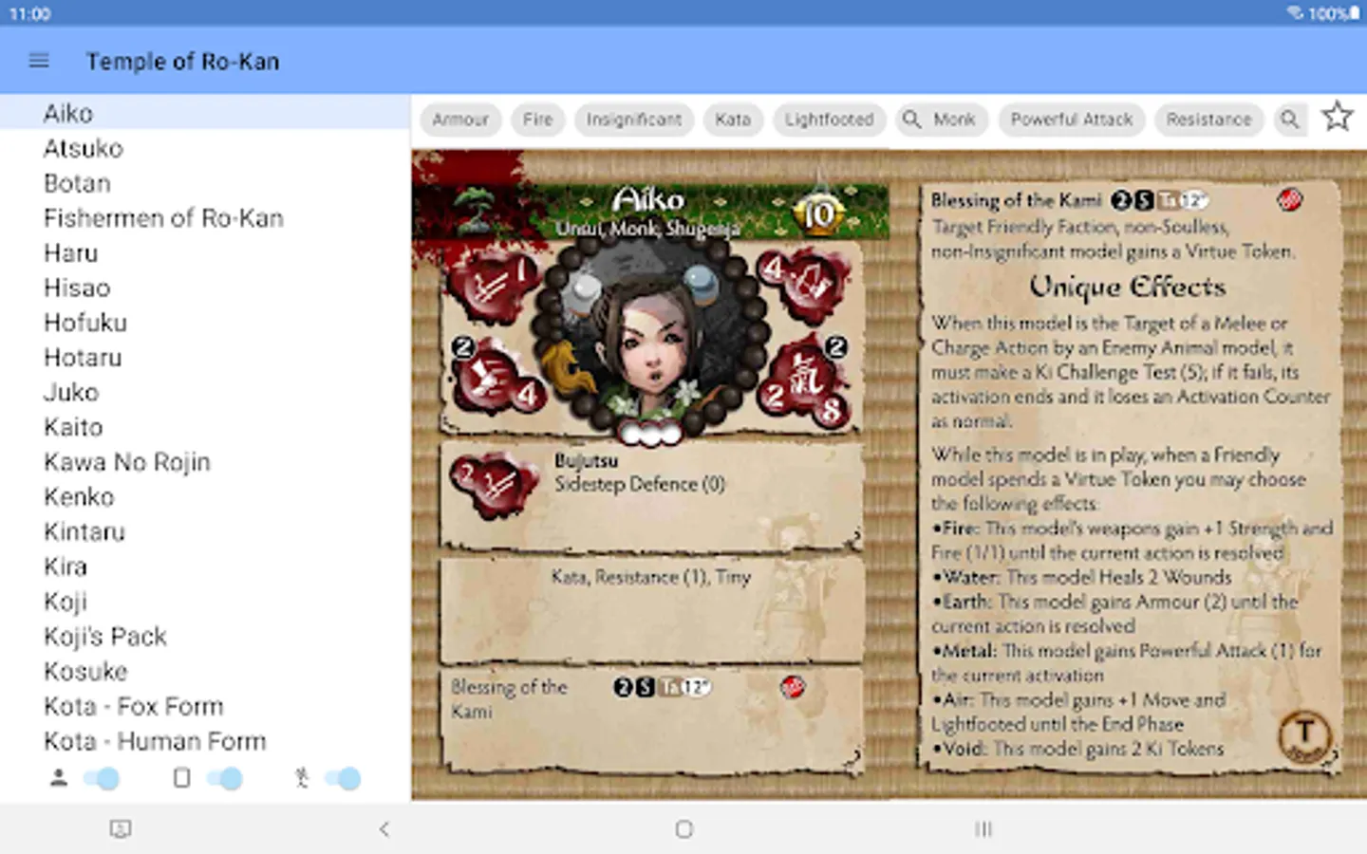Show Hofuku's card
This screenshot has height=854, width=1367.
click(205, 323)
